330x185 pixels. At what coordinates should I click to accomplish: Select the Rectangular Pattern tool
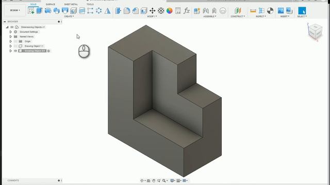tap(90, 10)
